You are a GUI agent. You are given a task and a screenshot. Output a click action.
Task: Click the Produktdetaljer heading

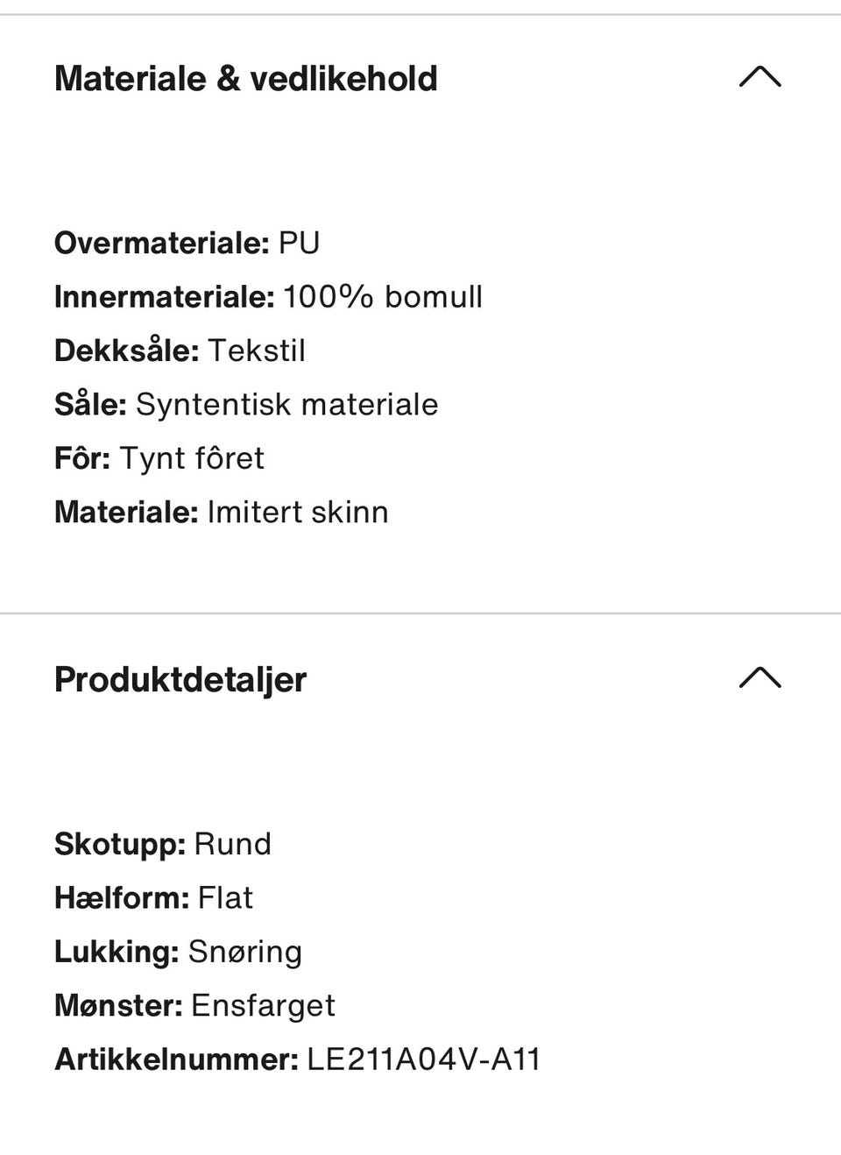[x=180, y=680]
